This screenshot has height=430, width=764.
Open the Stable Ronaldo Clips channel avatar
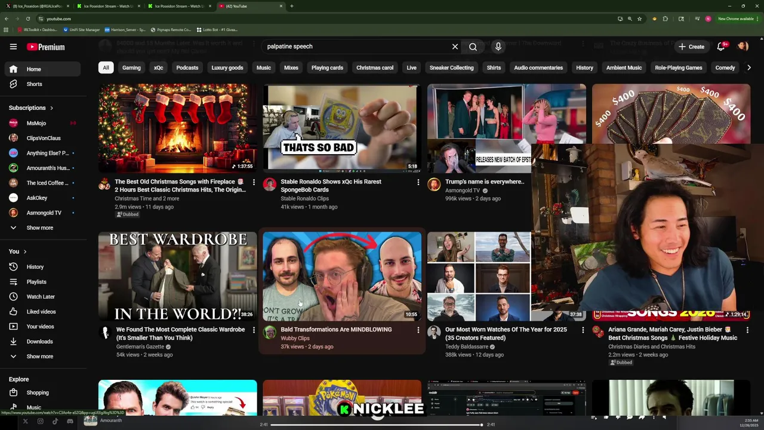pos(269,184)
